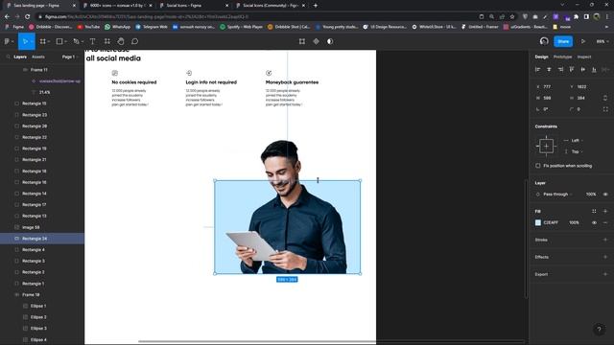Screen dimensions: 614x345
Task: Click Align bottom icon
Action: tap(594, 70)
